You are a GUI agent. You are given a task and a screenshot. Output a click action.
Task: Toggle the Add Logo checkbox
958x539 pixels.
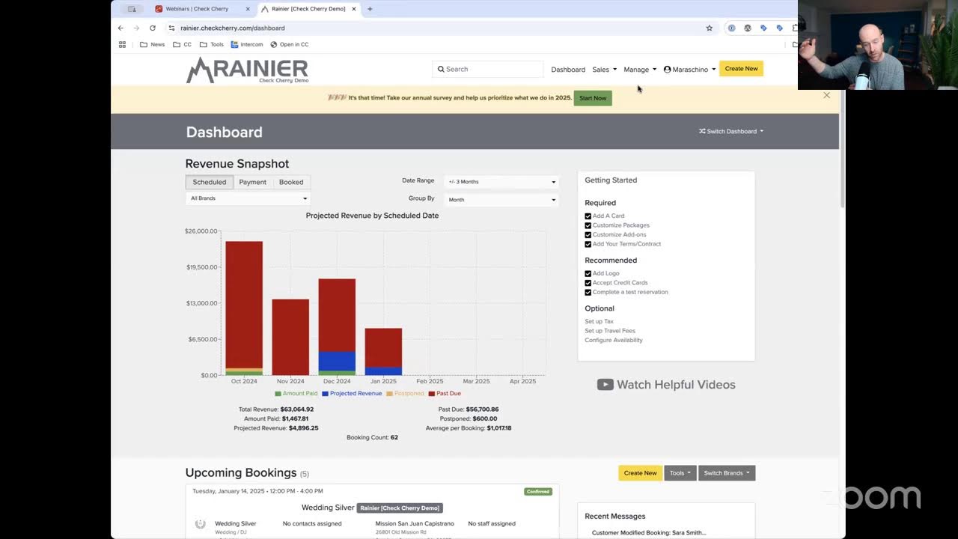click(x=588, y=273)
